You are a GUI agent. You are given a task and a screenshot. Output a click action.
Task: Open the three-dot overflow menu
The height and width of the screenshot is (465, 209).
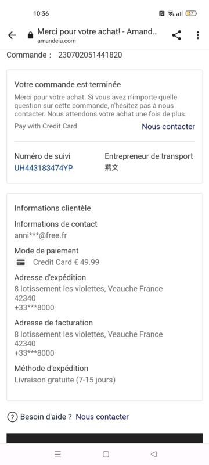pyautogui.click(x=198, y=35)
